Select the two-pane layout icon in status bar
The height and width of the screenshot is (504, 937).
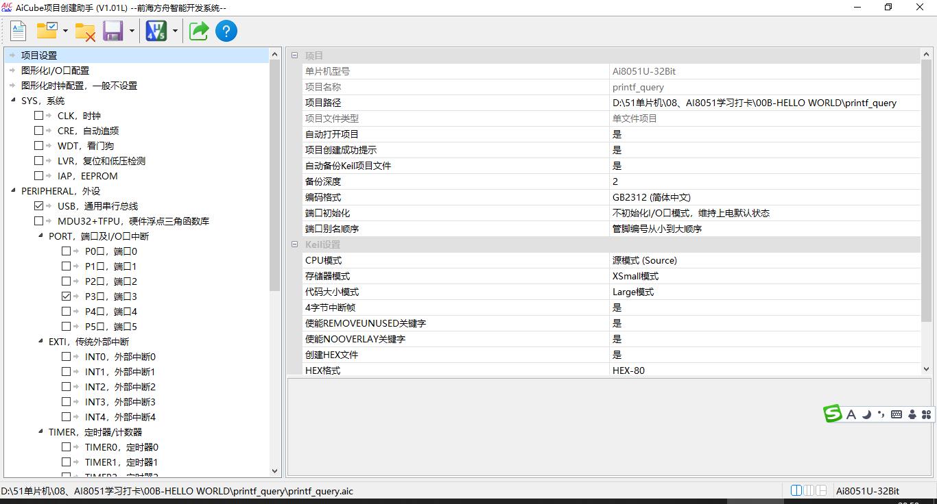point(796,490)
